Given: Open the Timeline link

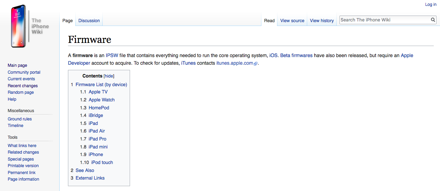Looking at the screenshot, I should 16,126.
